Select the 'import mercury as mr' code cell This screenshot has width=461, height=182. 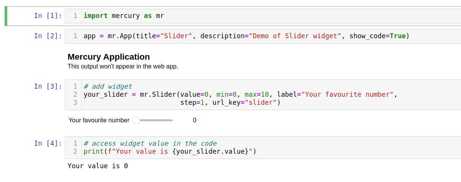coord(123,16)
